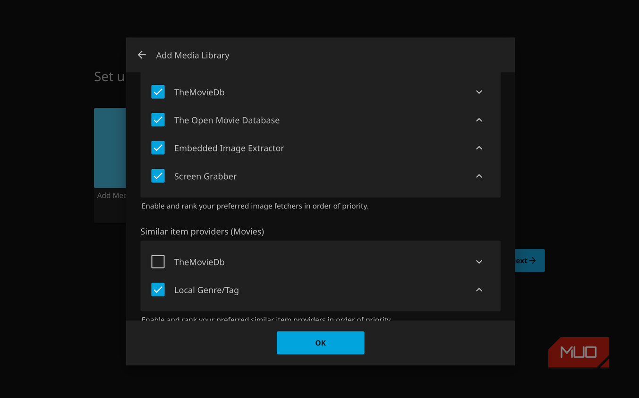Uncheck The Open Movie Database checkbox
Viewport: 639px width, 398px height.
point(158,120)
